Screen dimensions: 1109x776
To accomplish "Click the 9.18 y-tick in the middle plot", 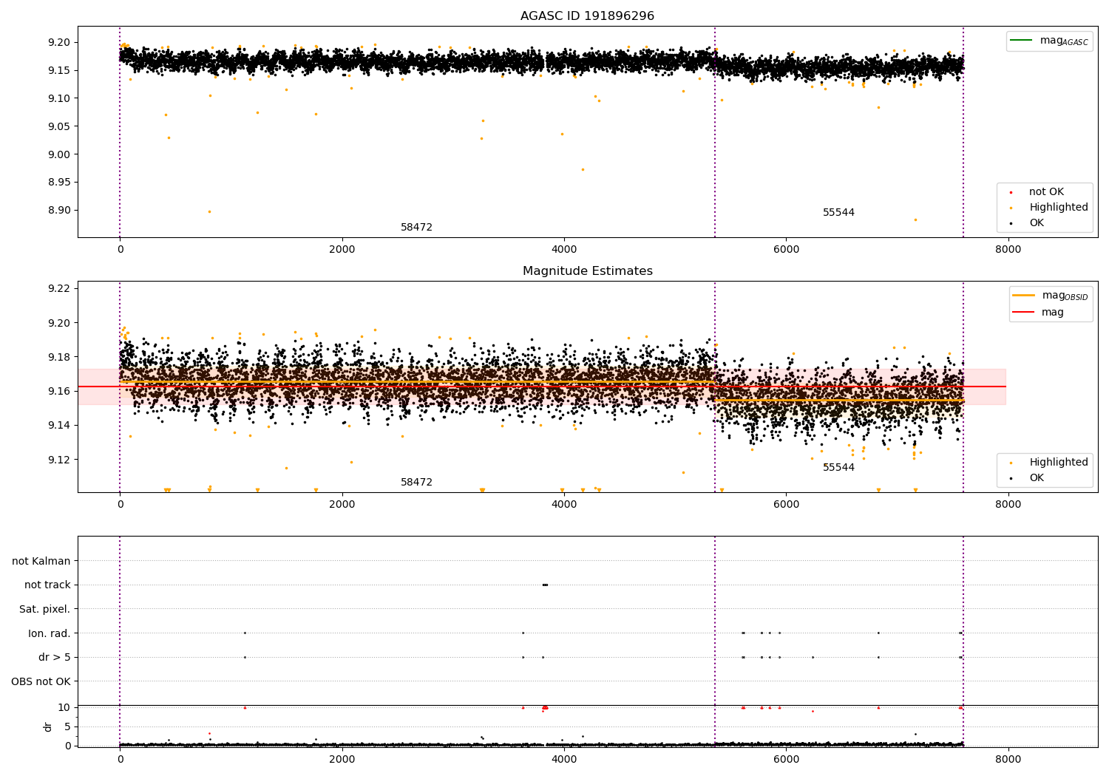I will (x=58, y=357).
